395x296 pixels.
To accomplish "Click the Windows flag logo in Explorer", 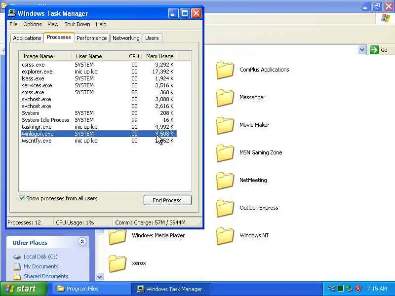I will click(386, 18).
